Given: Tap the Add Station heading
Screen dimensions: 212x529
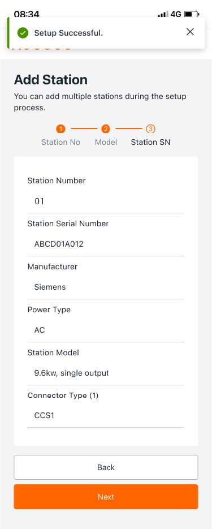Looking at the screenshot, I should pos(50,80).
